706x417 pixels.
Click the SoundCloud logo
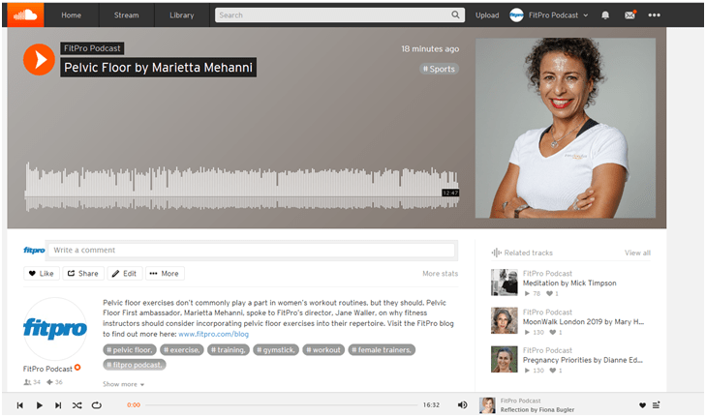26,15
